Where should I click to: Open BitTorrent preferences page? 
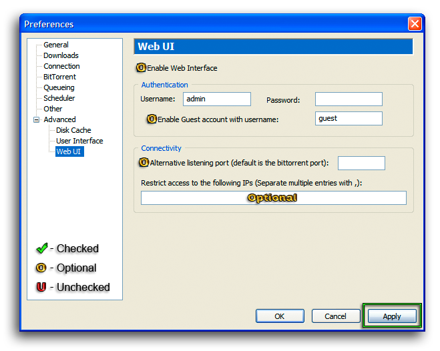pyautogui.click(x=59, y=77)
